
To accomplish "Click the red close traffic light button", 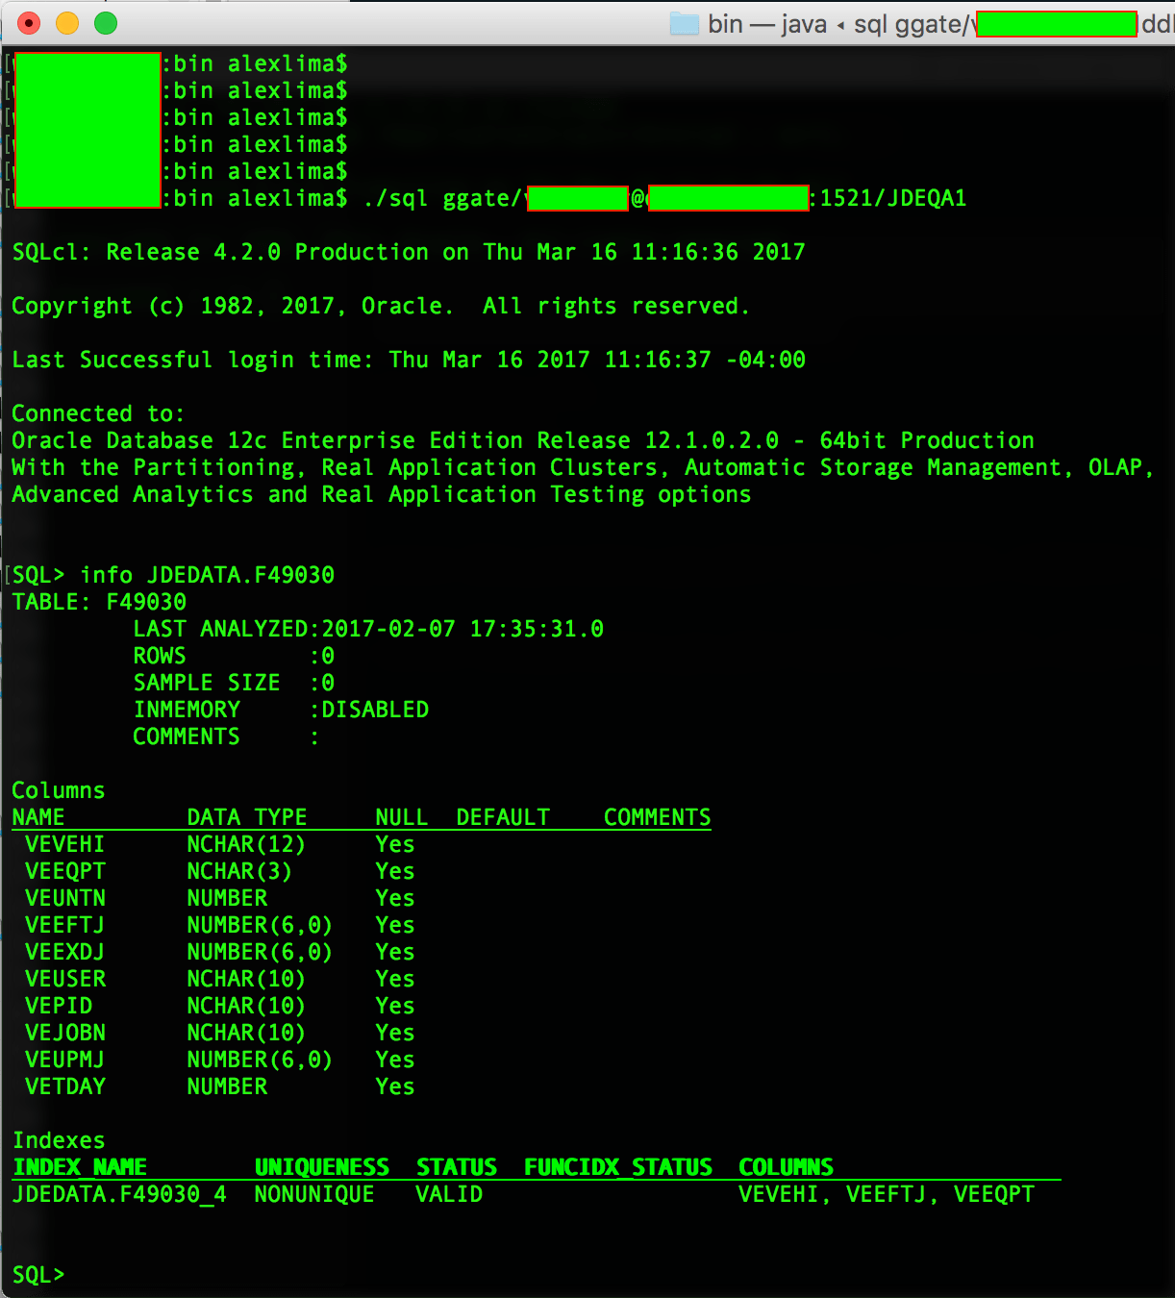I will pyautogui.click(x=29, y=22).
